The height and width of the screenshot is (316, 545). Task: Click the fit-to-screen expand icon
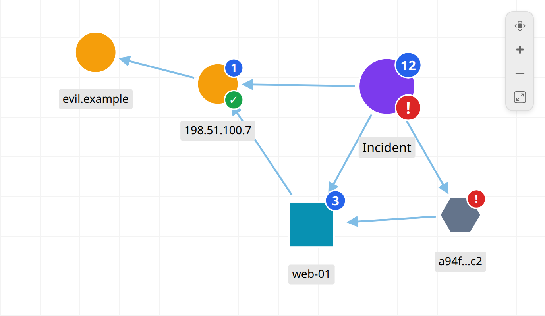[x=520, y=97]
